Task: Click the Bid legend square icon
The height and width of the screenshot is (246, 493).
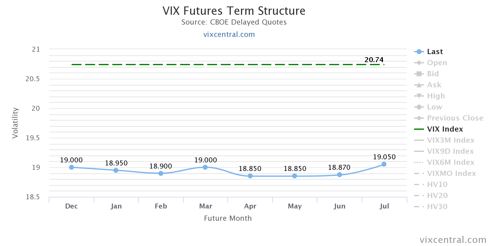Action: [419, 74]
